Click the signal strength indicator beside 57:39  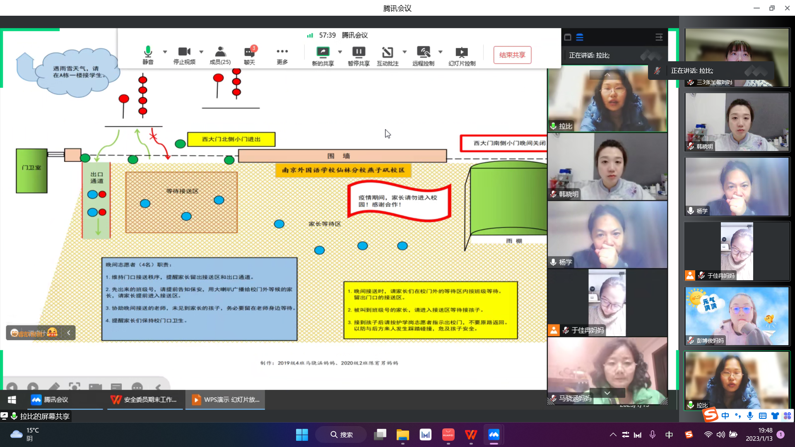310,36
